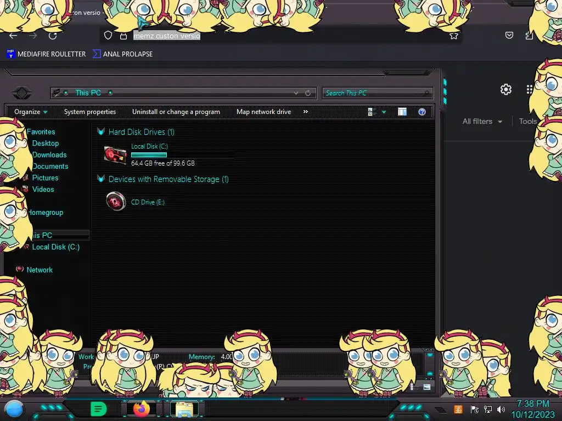The image size is (562, 421).
Task: Focus the Search This PC field
Action: pyautogui.click(x=378, y=93)
